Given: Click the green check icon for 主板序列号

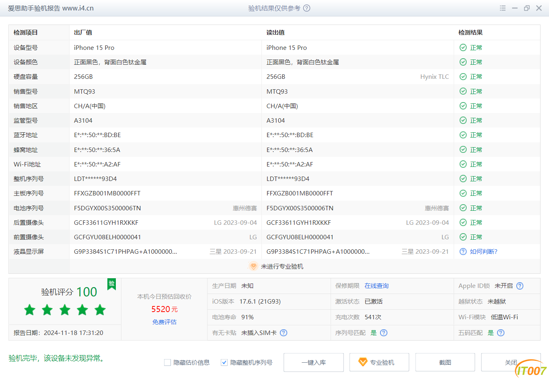Looking at the screenshot, I should [x=463, y=193].
